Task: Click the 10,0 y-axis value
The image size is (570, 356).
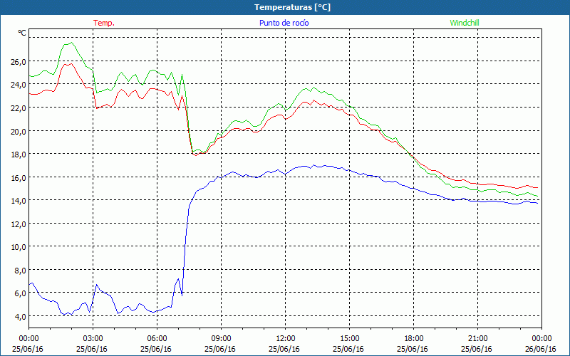Action: [x=18, y=247]
